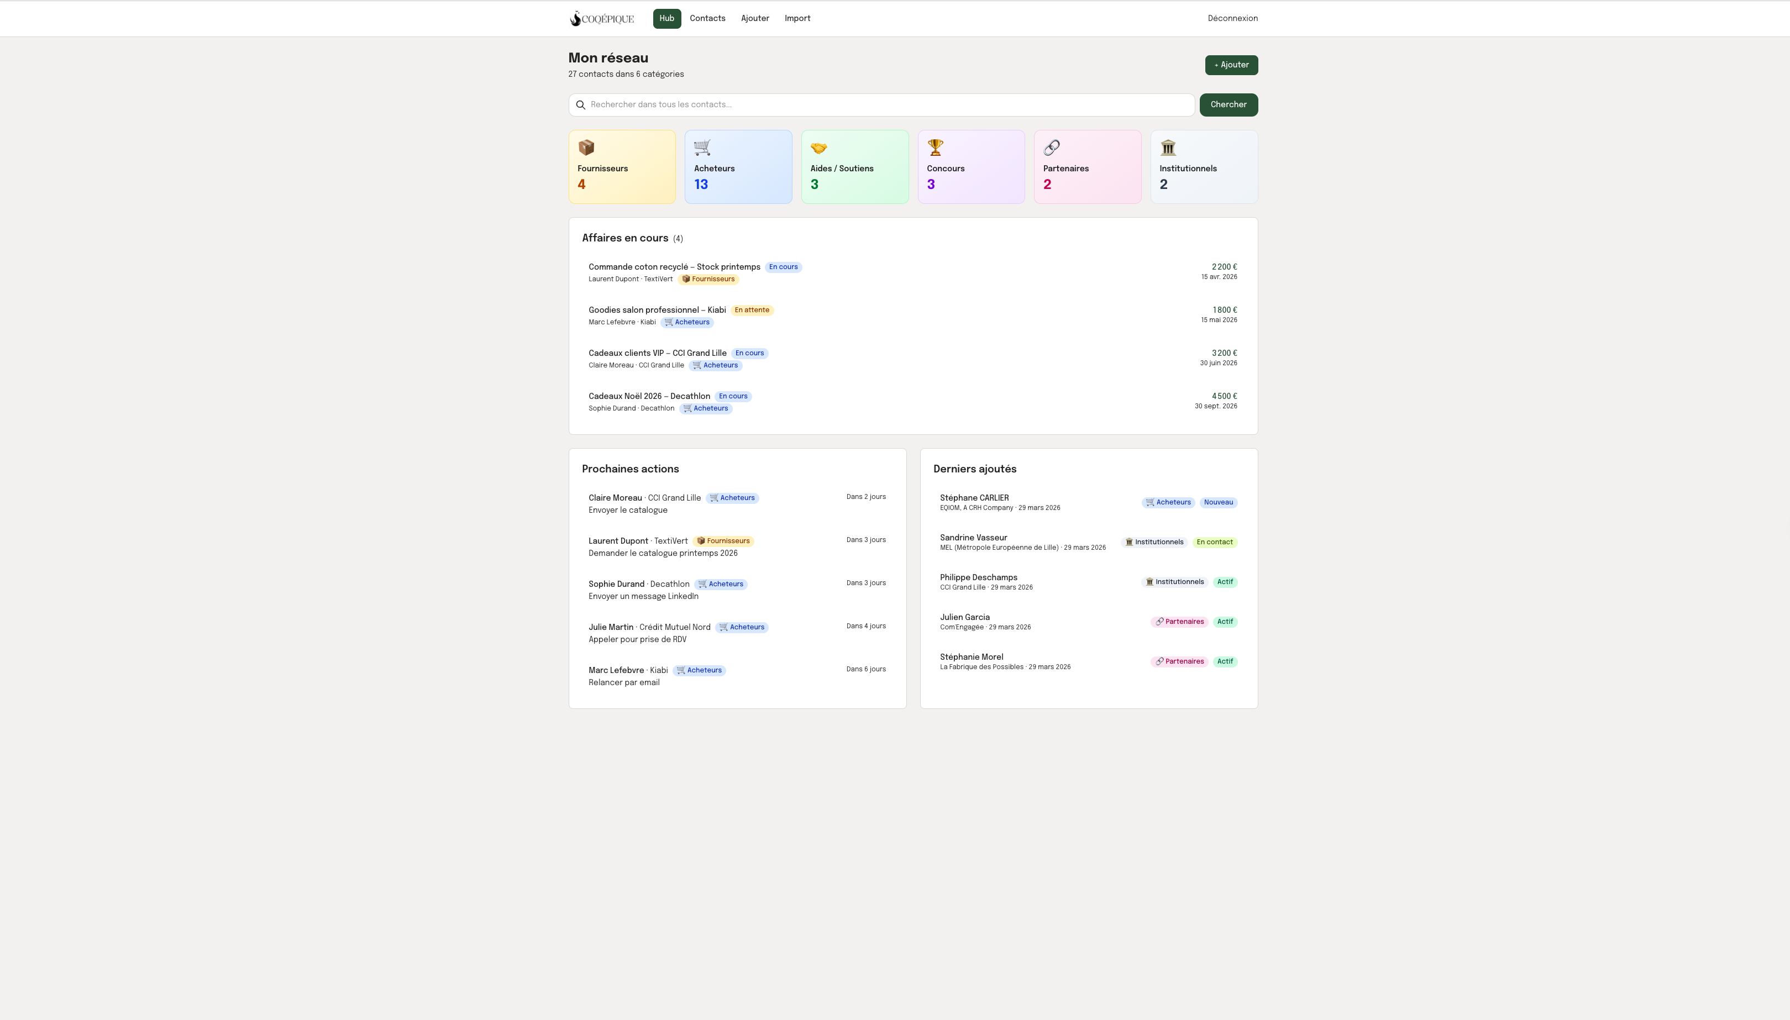Click Partenaires tag on Stéphanie Morel row
This screenshot has width=1790, height=1020.
1179,661
